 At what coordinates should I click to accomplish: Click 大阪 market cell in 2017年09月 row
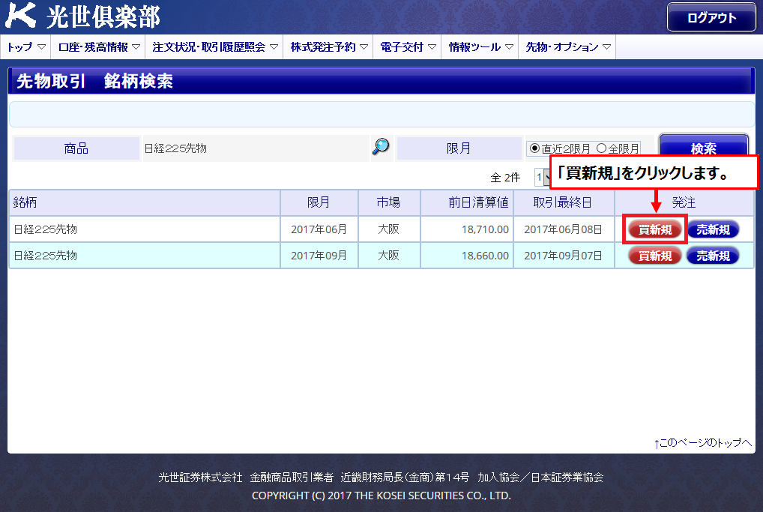389,256
